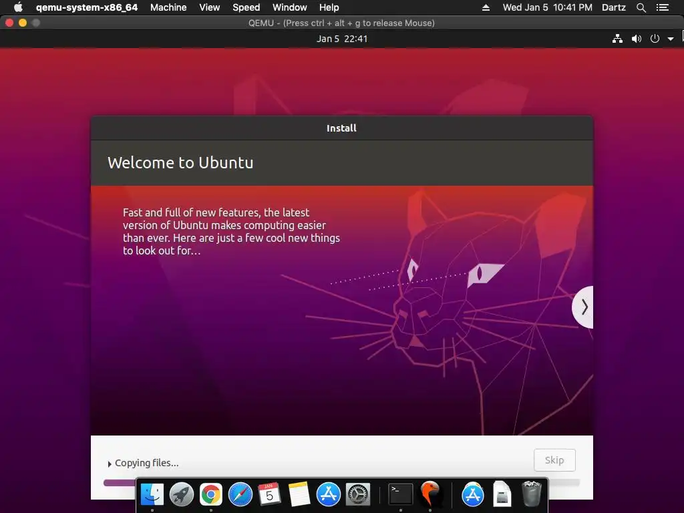The height and width of the screenshot is (513, 684).
Task: Open the Speed menu
Action: point(246,7)
